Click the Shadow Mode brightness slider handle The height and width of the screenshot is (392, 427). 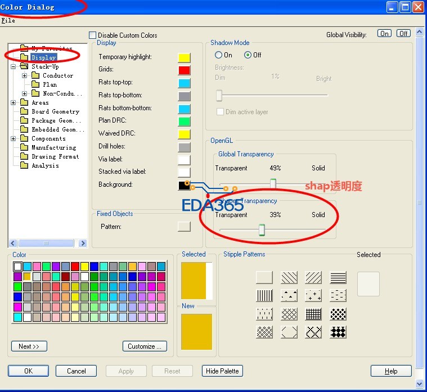[x=219, y=96]
